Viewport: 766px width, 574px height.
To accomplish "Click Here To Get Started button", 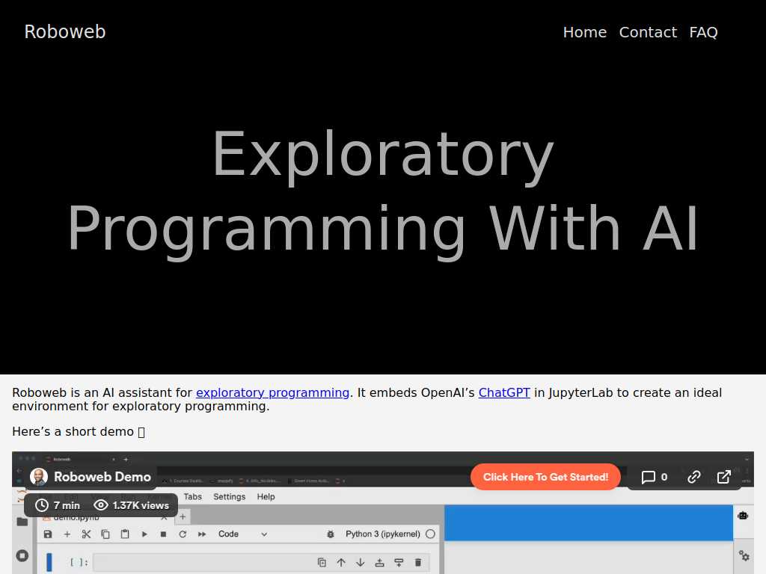I will (545, 477).
